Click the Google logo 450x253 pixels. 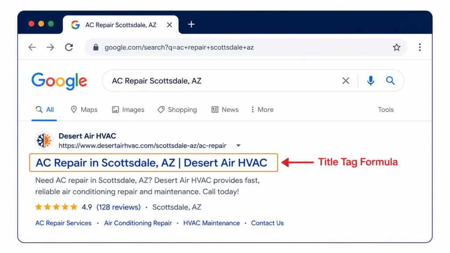[59, 81]
